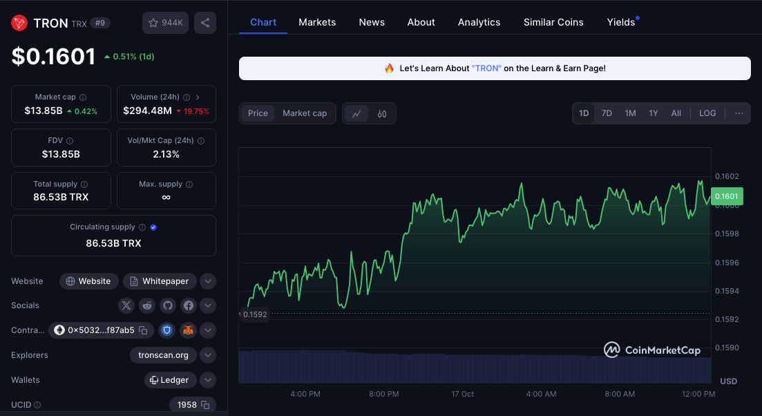Screen dimensions: 762x416
Task: Open the chart's three-dot more options
Action: [x=739, y=113]
